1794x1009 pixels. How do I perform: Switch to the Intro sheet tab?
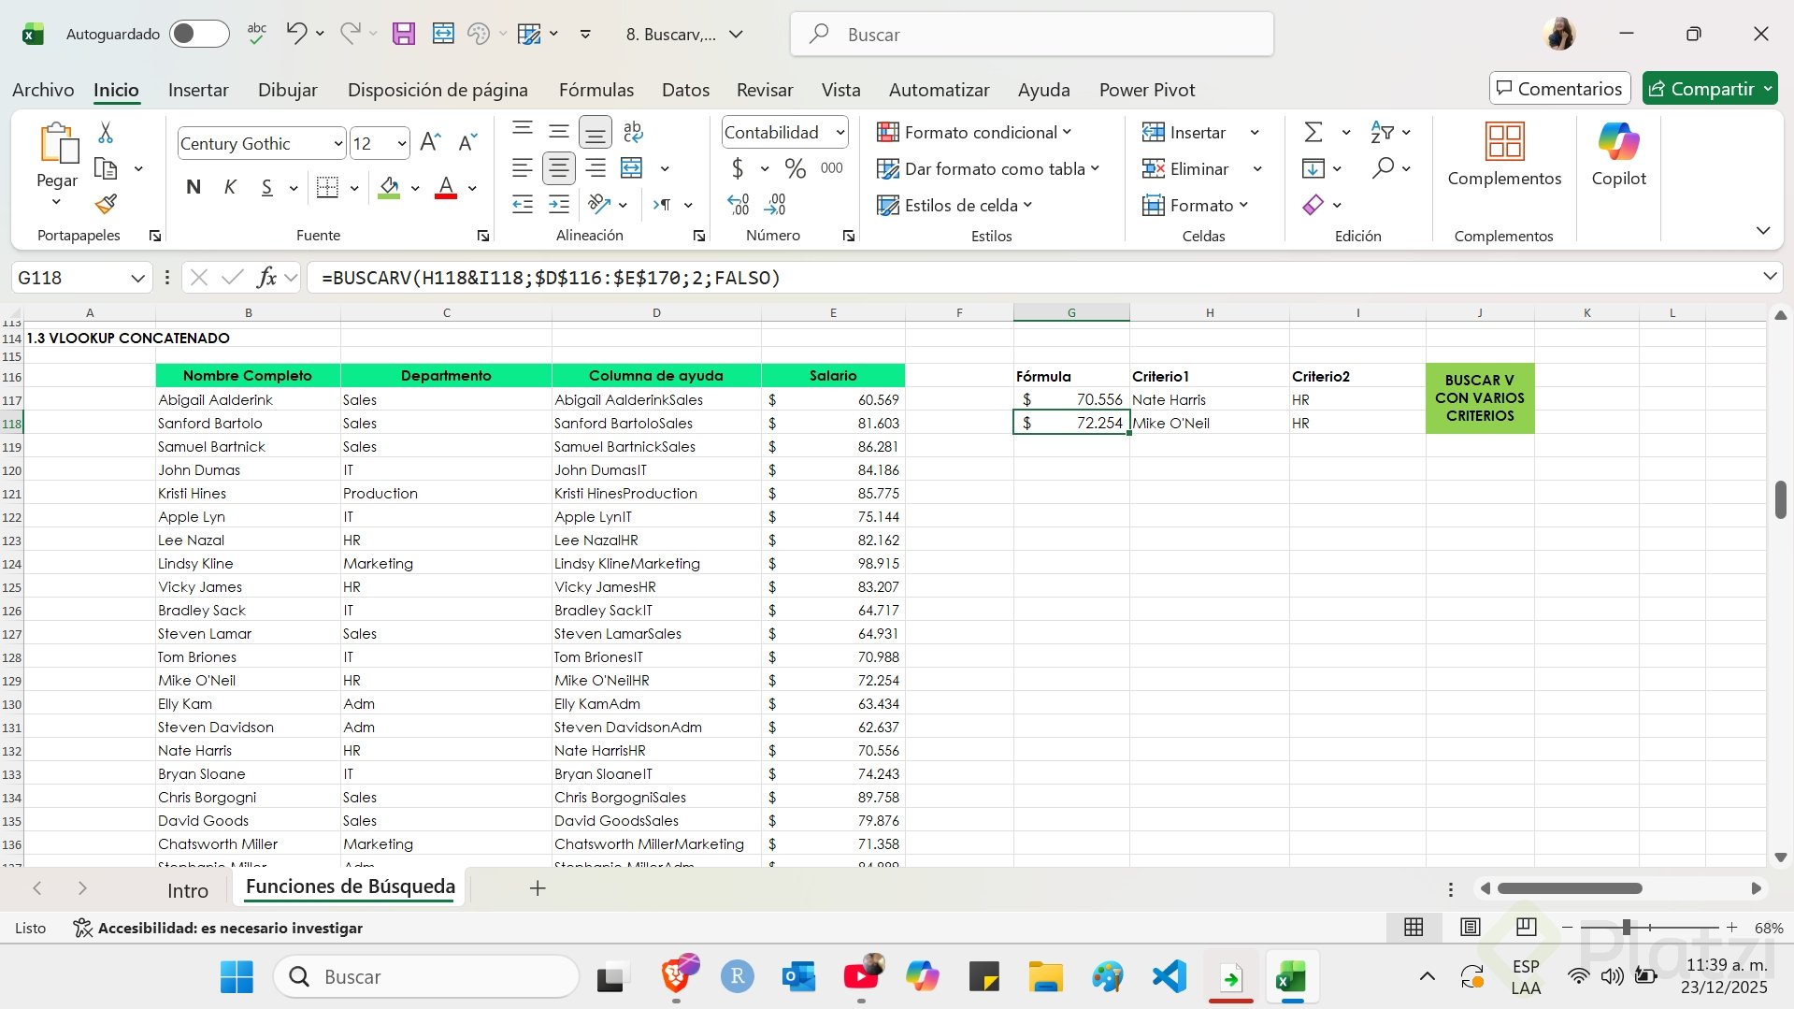tap(187, 890)
